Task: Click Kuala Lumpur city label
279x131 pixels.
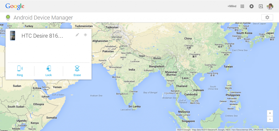Action: [184, 115]
